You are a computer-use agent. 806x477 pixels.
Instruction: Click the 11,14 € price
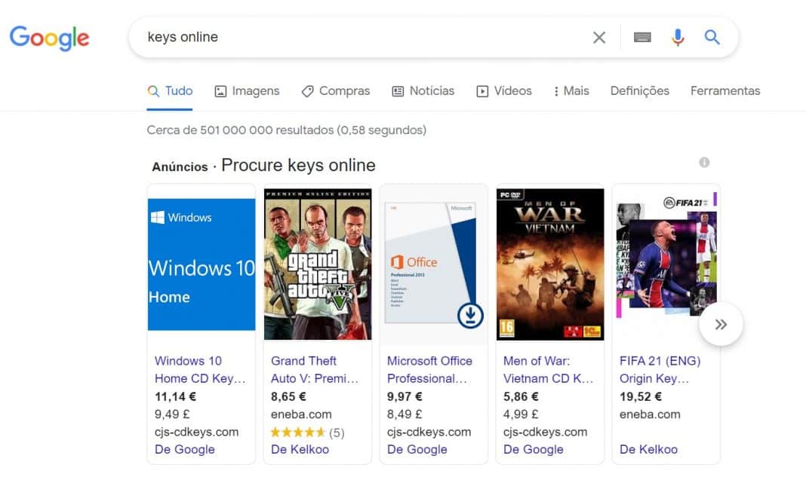click(175, 396)
